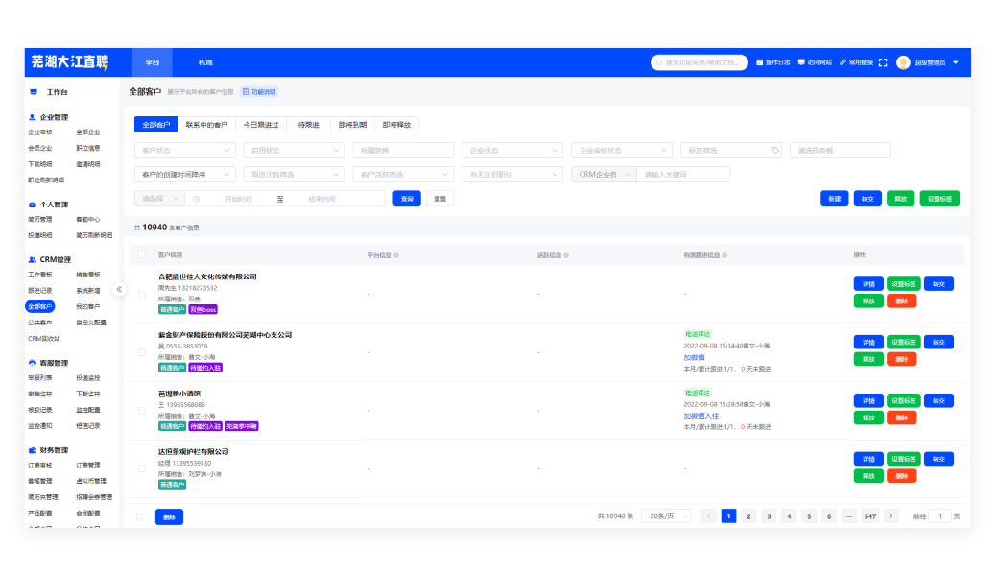996x576 pixels.
Task: Go to page 3 in pagination
Action: [769, 516]
